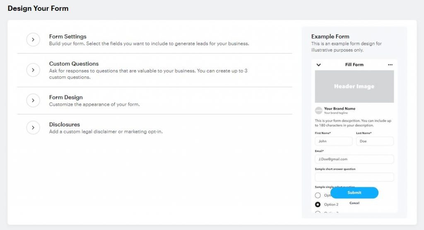Click the Design Your Form page title

pyautogui.click(x=38, y=8)
